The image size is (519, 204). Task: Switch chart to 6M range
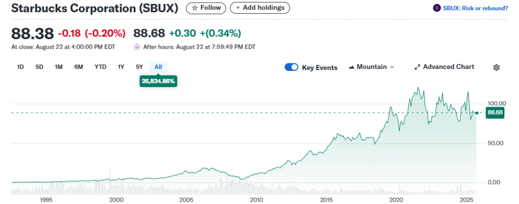pos(79,67)
